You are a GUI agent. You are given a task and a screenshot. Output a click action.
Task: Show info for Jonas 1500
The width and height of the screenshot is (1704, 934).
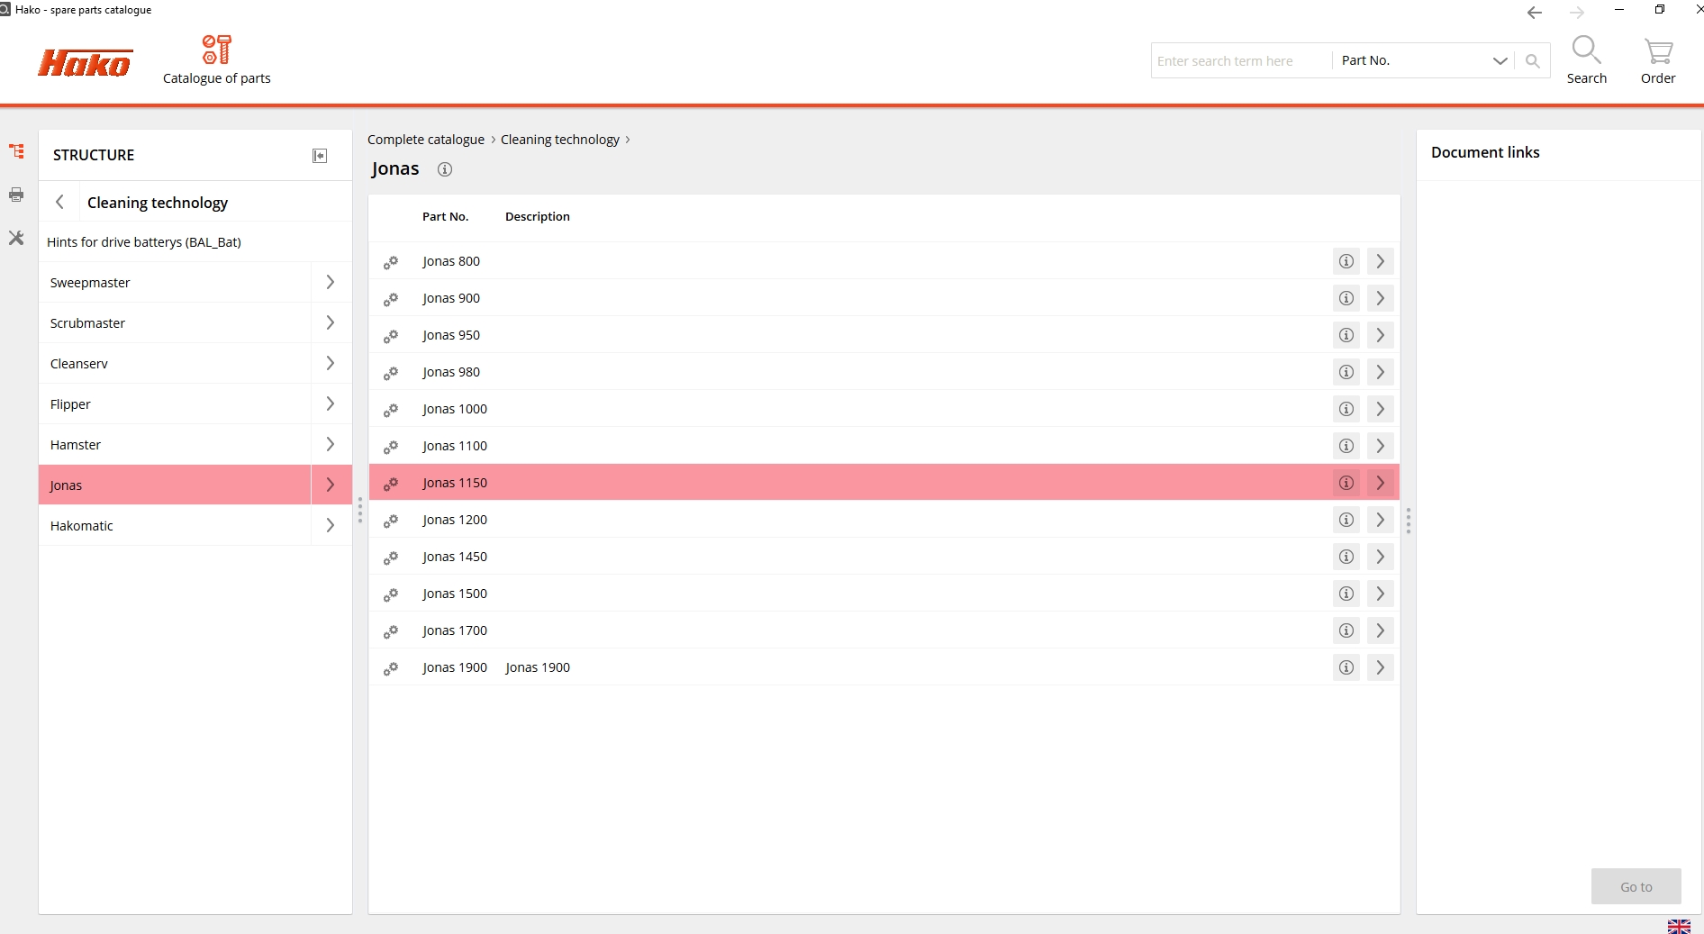pos(1346,594)
